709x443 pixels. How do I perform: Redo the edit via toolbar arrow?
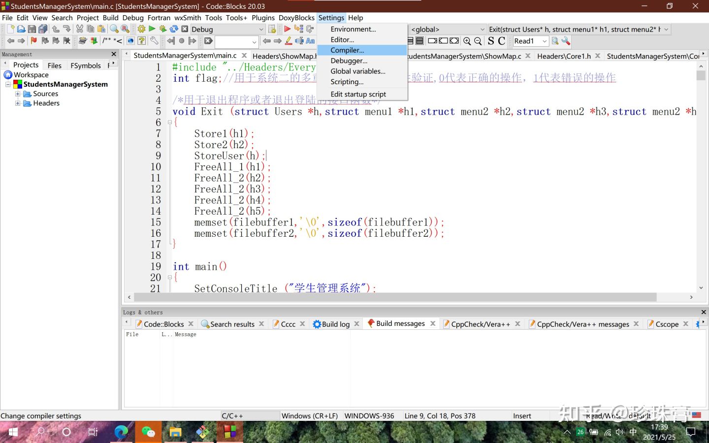66,29
